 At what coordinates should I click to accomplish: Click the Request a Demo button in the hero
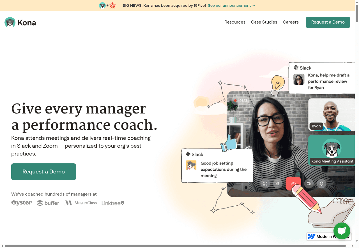coord(43,171)
